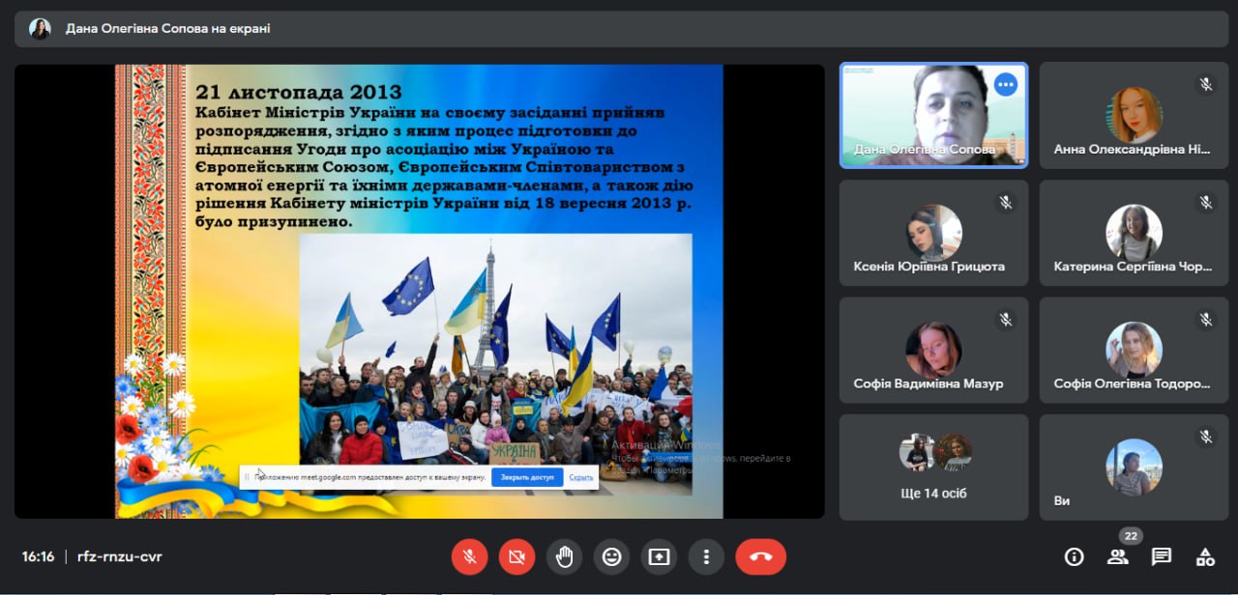Viewport: 1238px width, 595px height.
Task: Click the present screen button
Action: tap(659, 556)
